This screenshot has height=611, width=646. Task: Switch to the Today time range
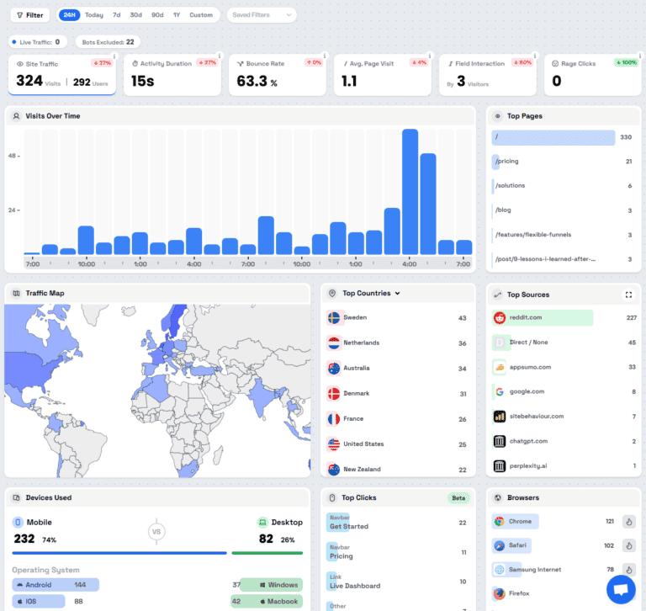coord(94,15)
